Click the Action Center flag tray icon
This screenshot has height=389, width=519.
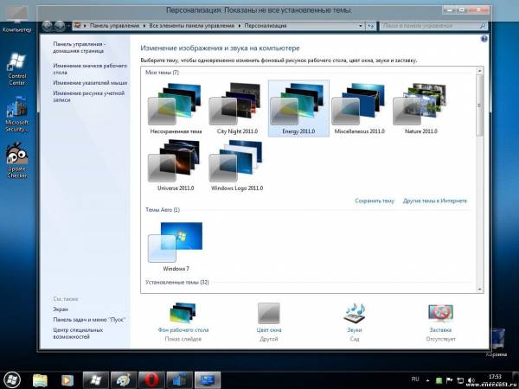tap(449, 380)
